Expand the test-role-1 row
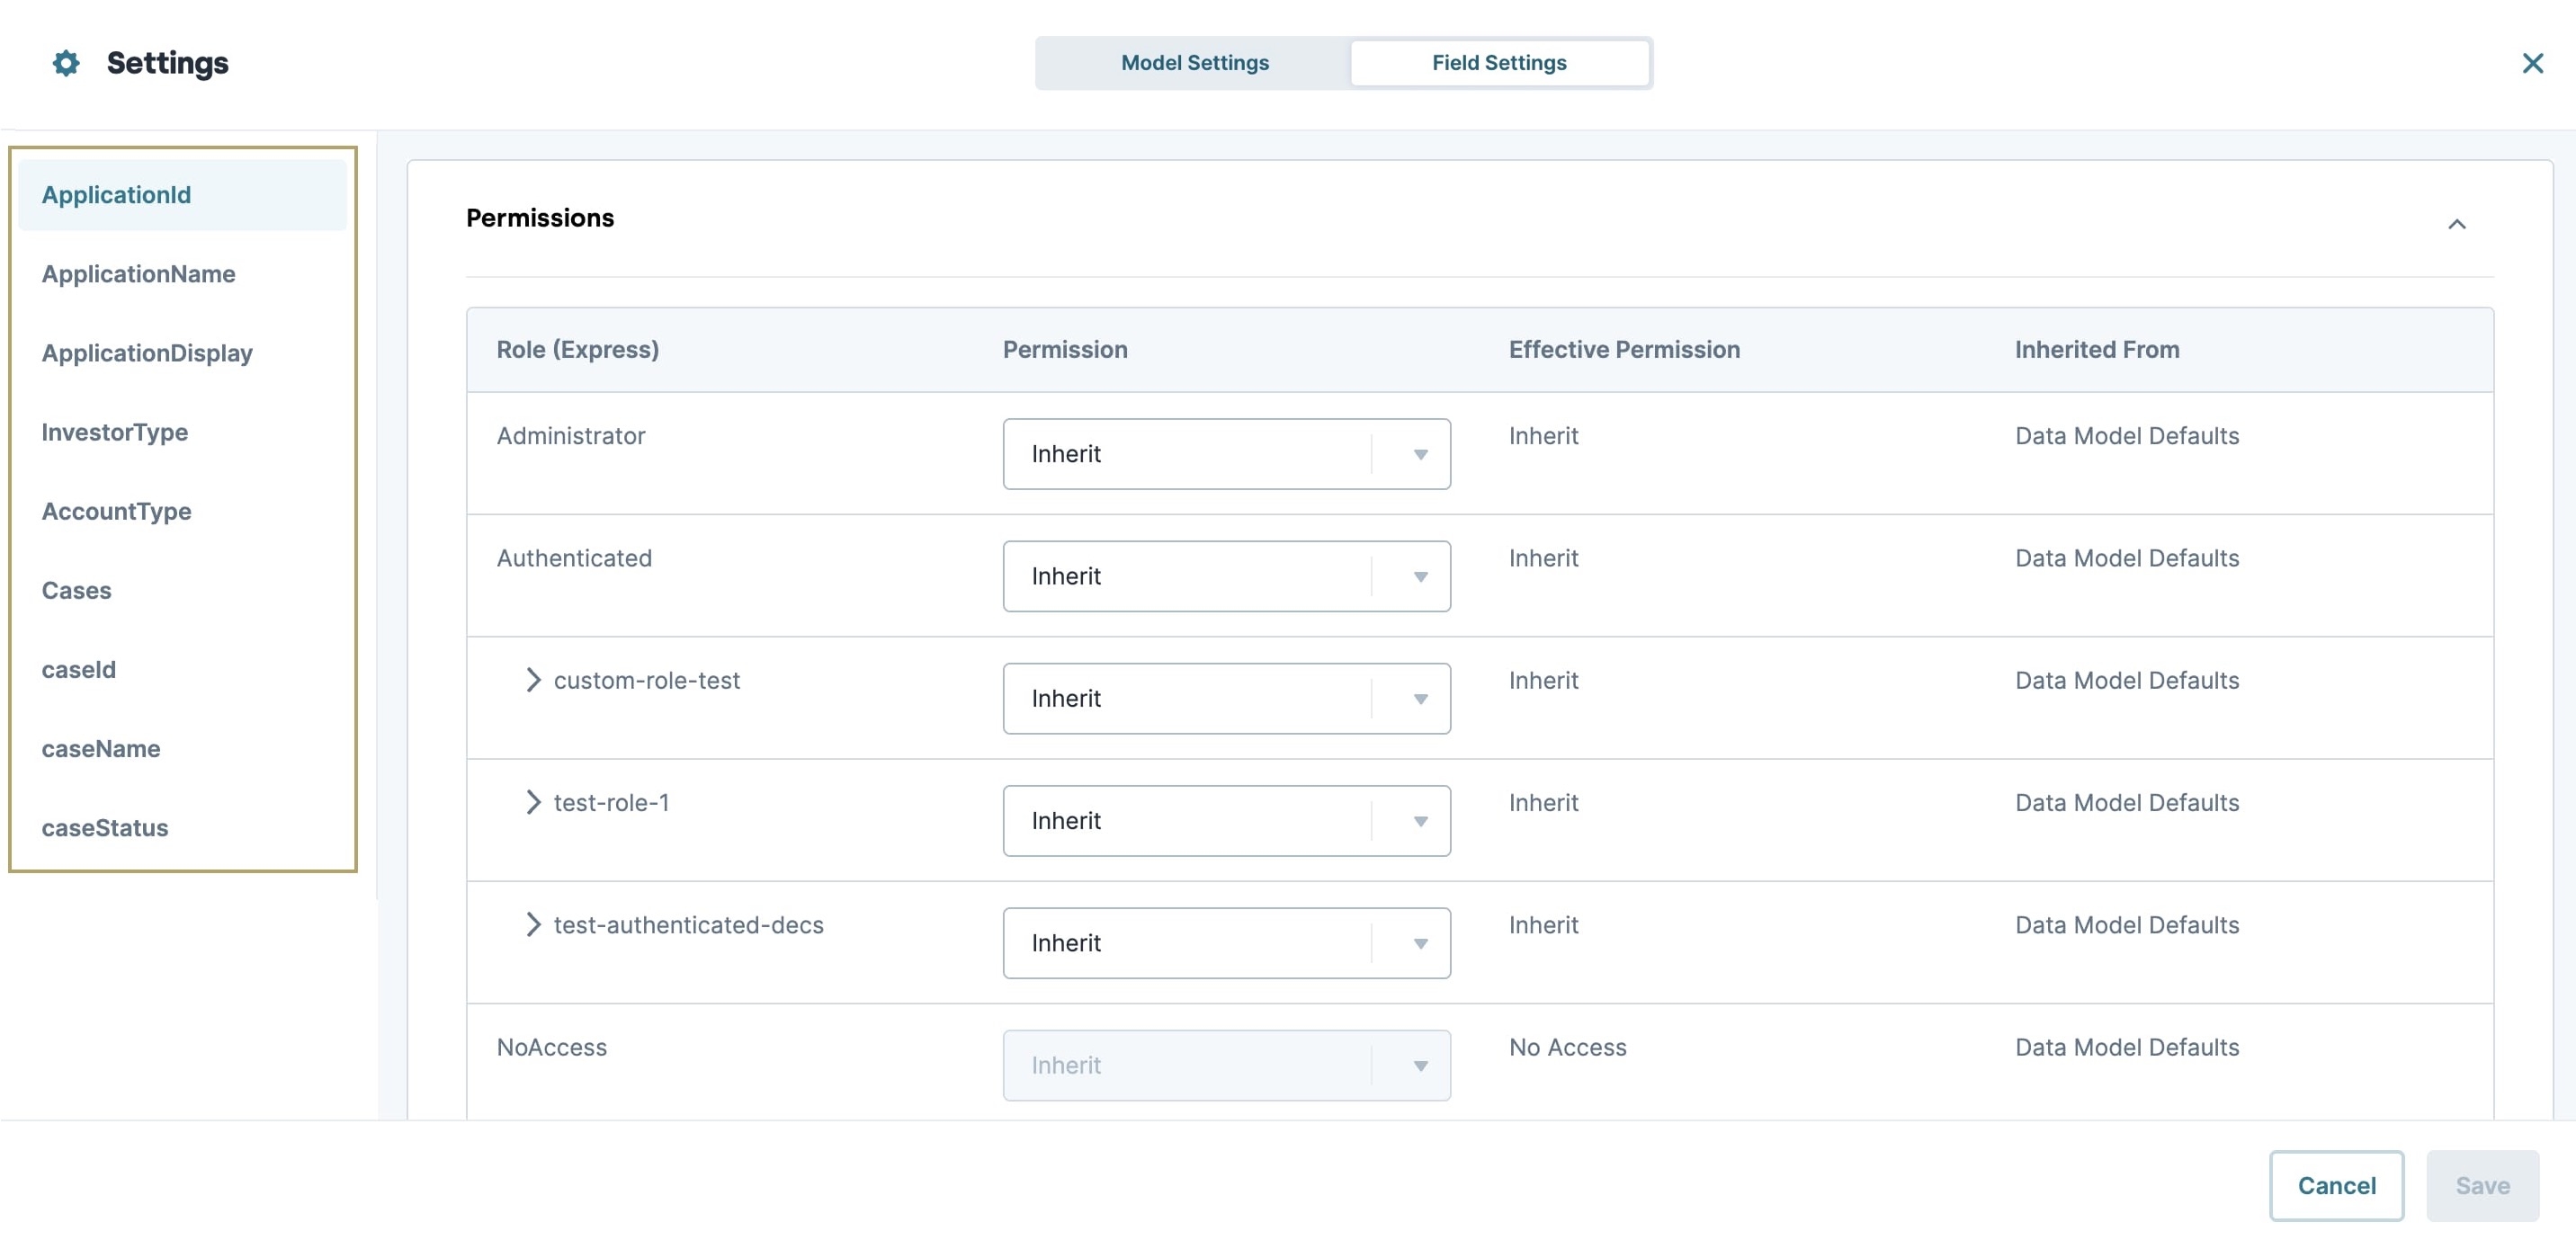 click(x=533, y=802)
